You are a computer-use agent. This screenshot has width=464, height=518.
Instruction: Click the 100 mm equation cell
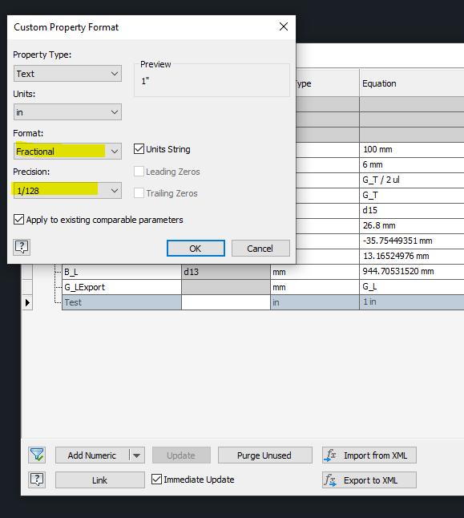click(412, 150)
